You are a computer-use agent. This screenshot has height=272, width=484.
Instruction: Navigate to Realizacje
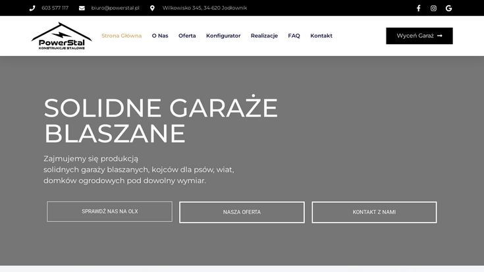[264, 36]
